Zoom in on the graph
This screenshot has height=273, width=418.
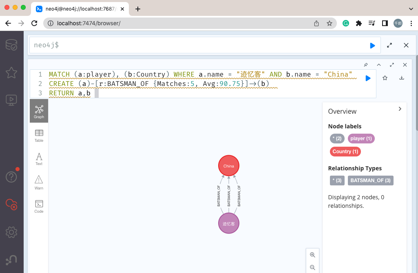(x=312, y=255)
